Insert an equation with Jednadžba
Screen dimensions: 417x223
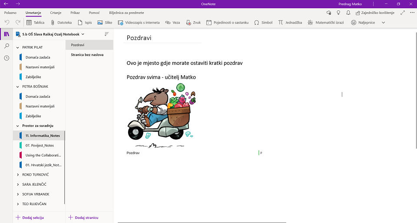290,23
